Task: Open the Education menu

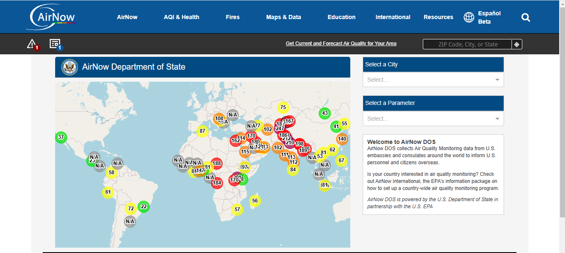Action: pyautogui.click(x=342, y=17)
